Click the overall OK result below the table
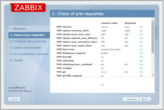Viewport: 164px width, 110px height. [102, 85]
